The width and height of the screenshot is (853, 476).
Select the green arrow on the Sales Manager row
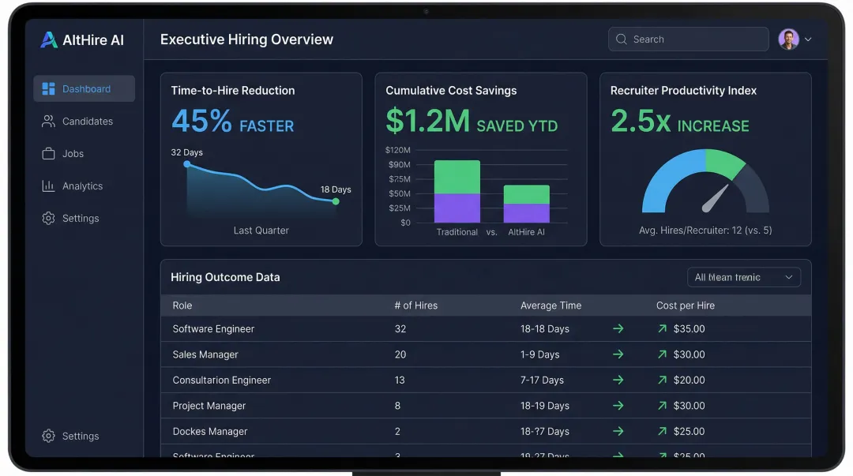[617, 354]
